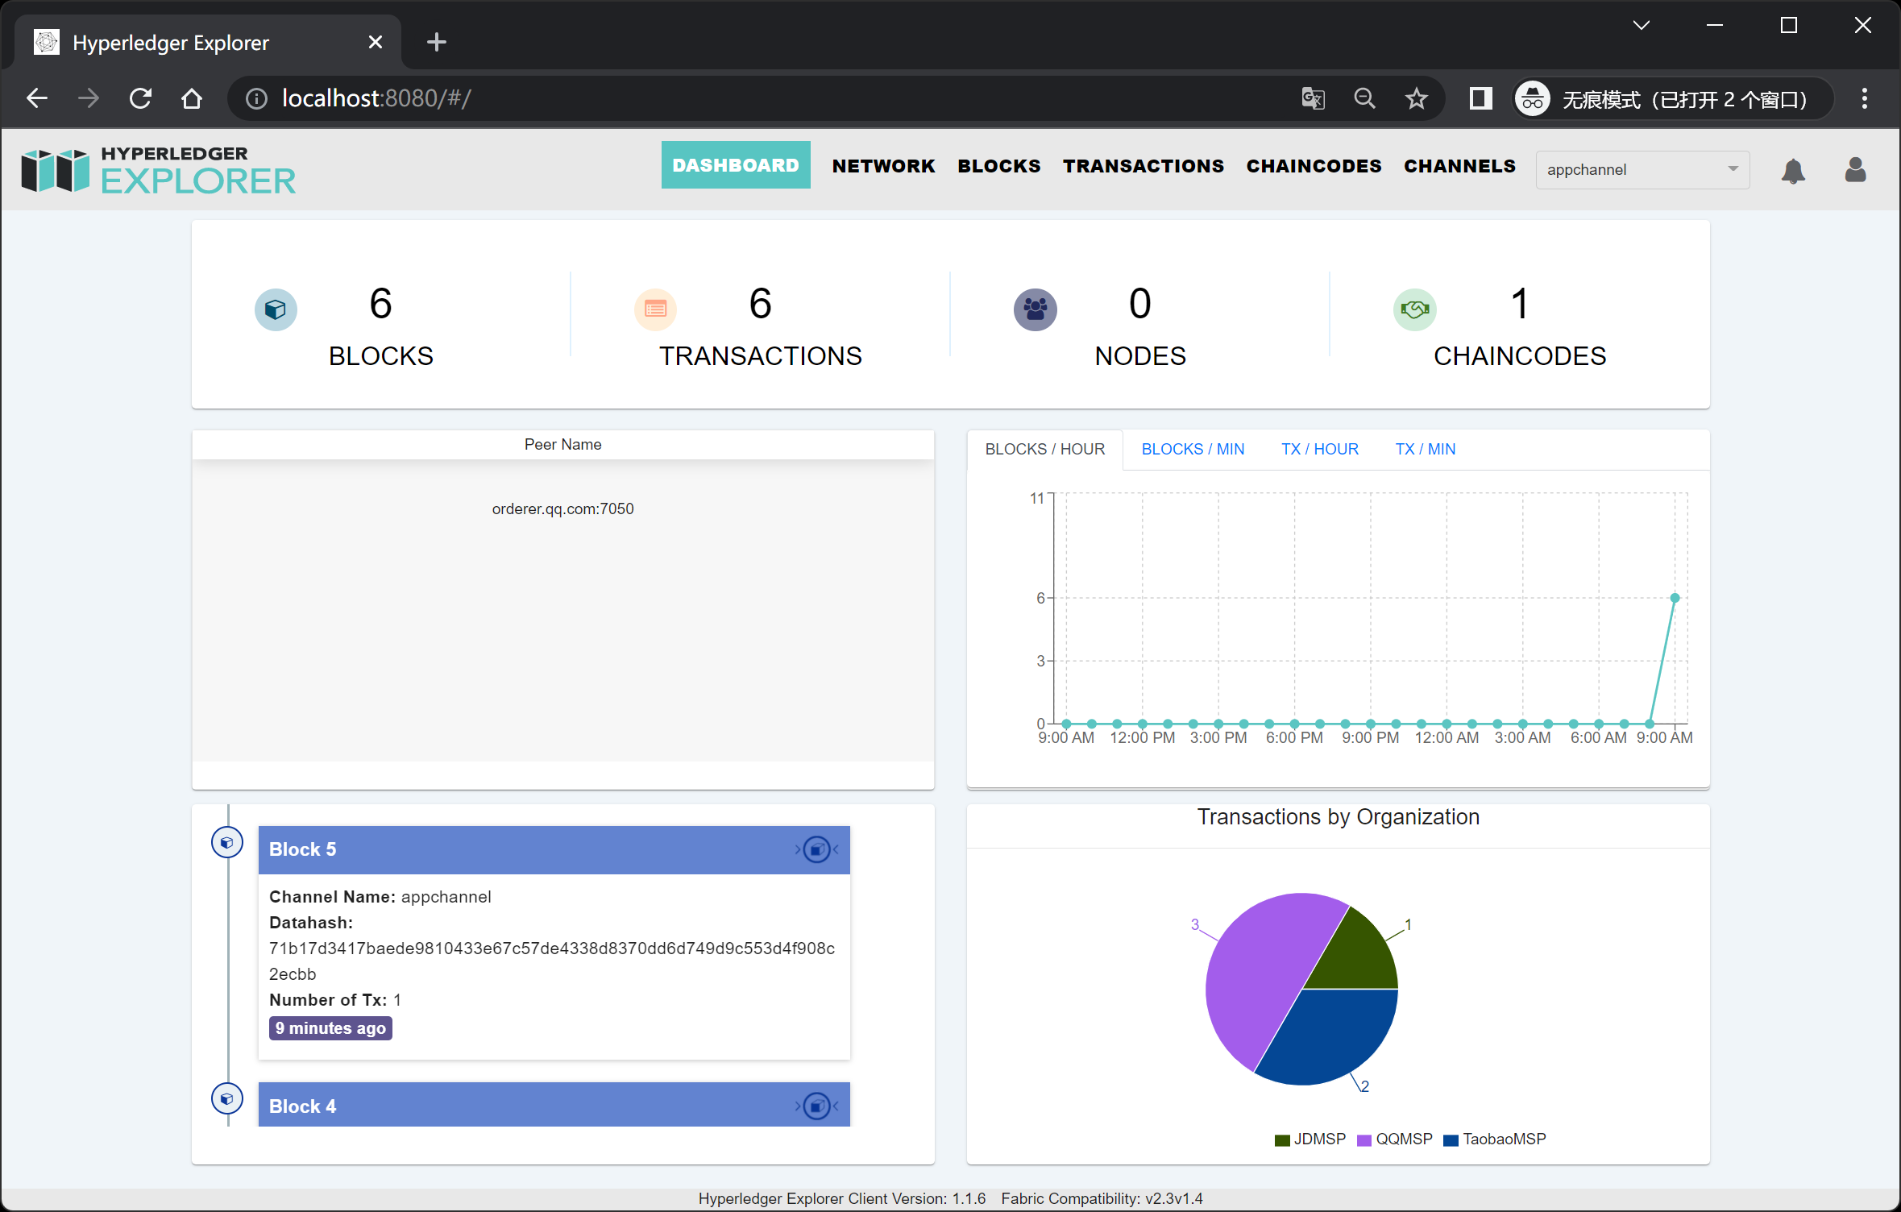Open the Chaincodes view
The width and height of the screenshot is (1901, 1212).
click(1314, 166)
